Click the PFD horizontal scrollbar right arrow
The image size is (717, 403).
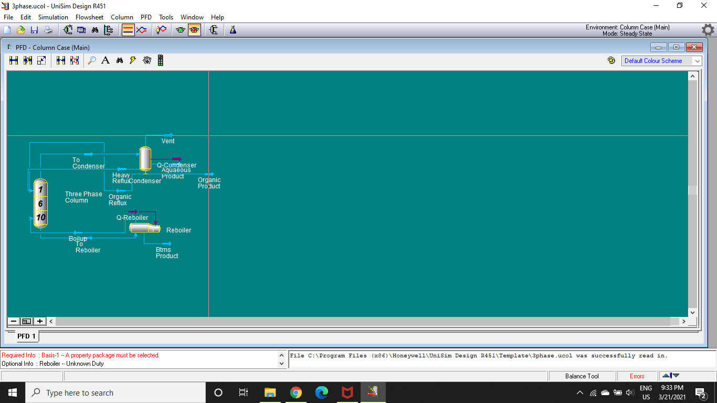684,321
